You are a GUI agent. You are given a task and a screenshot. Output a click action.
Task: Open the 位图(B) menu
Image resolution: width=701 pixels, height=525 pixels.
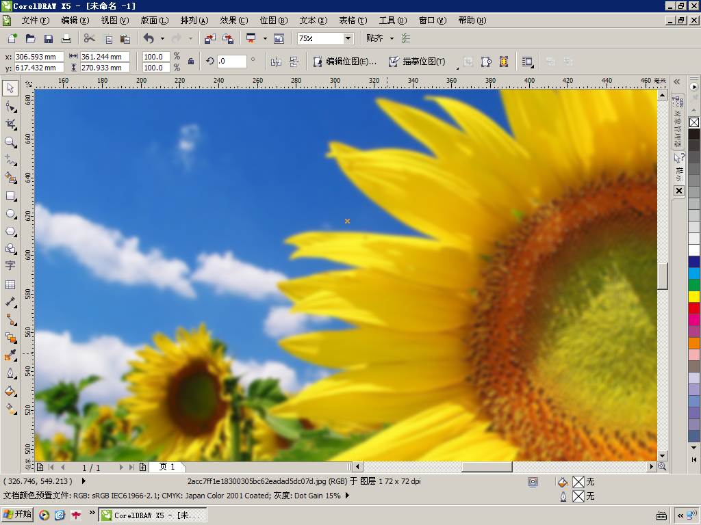(x=274, y=21)
